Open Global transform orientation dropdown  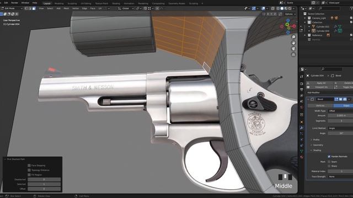pyautogui.click(x=126, y=8)
